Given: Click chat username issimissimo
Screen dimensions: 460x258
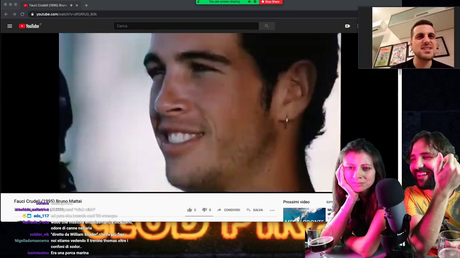Looking at the screenshot, I should point(38,253).
